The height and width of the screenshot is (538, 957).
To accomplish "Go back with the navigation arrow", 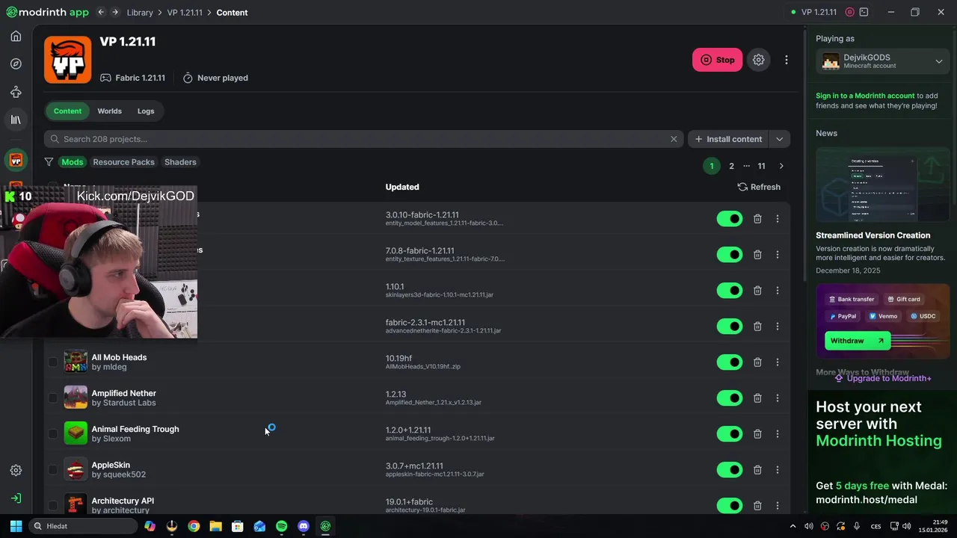I will [101, 12].
